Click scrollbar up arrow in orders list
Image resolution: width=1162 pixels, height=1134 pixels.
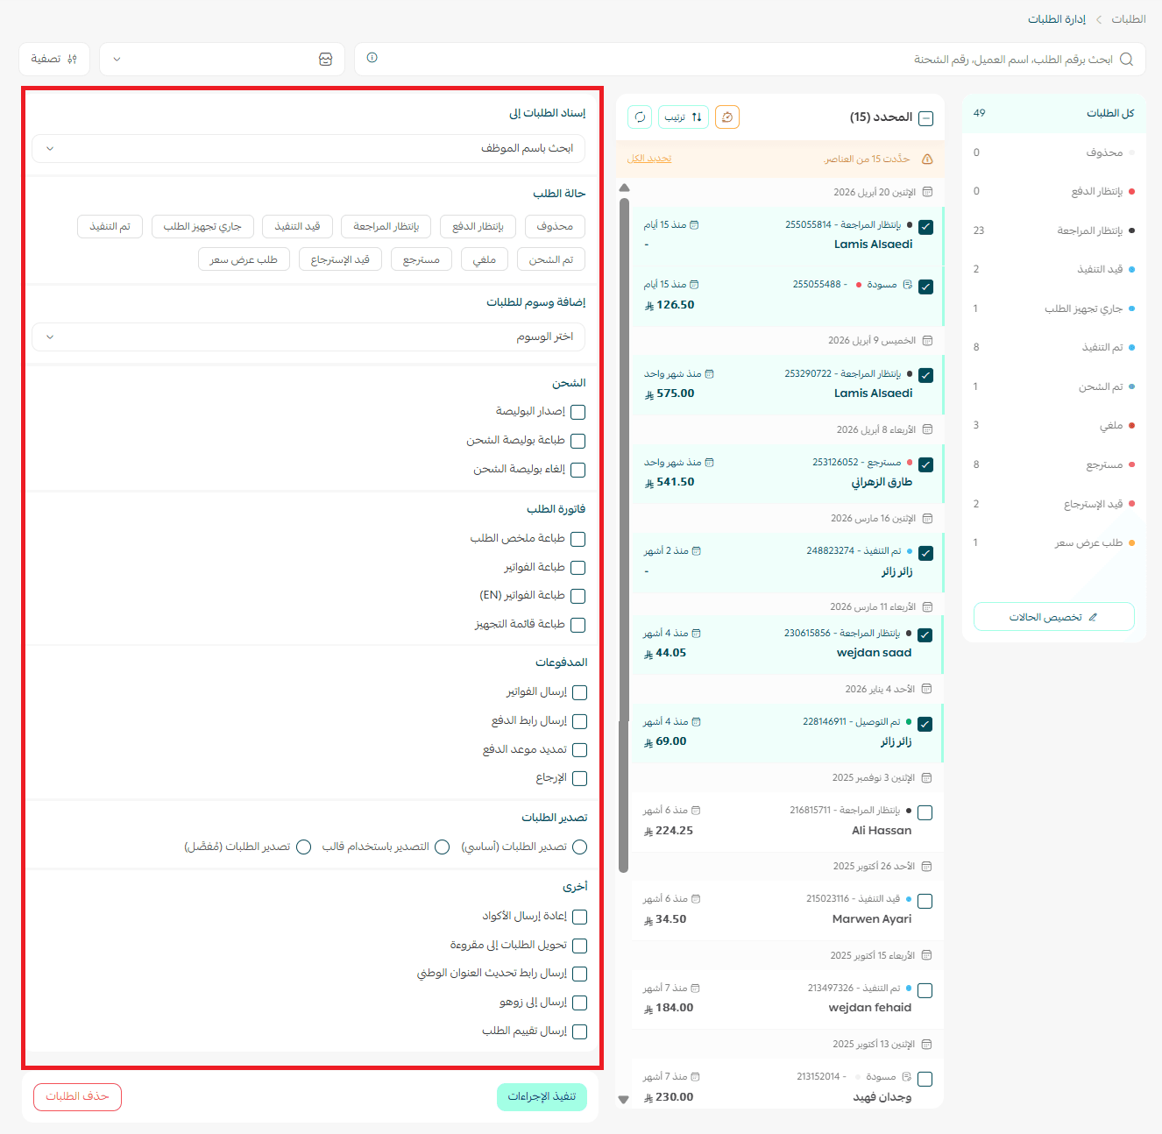(624, 188)
